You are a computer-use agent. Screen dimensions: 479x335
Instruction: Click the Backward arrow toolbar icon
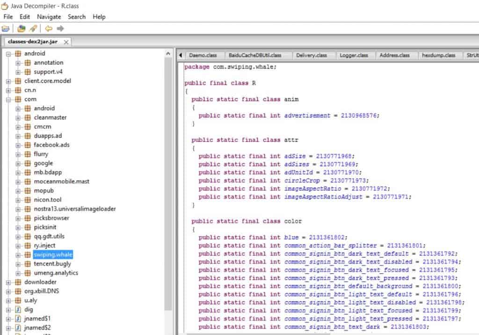coord(49,29)
